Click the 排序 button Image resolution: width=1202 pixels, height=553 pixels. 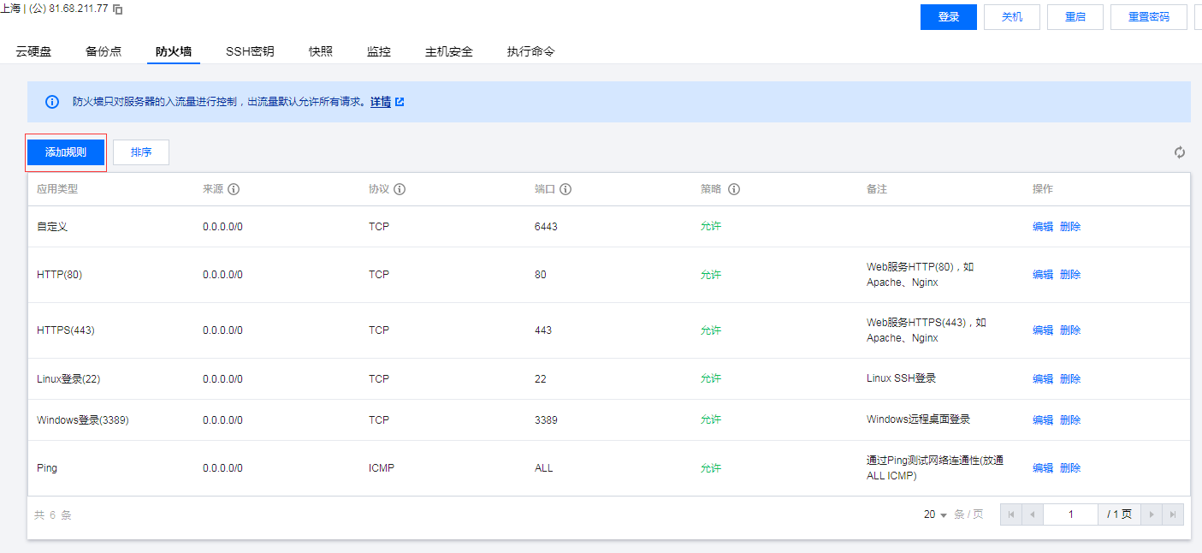[x=141, y=152]
